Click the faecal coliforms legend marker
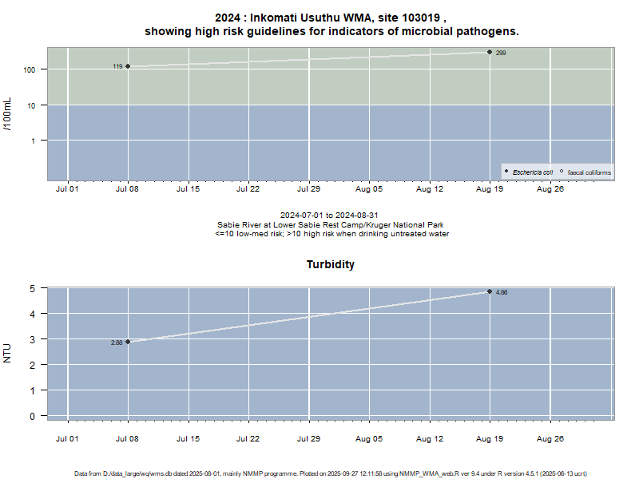This screenshot has width=639, height=479. (562, 172)
